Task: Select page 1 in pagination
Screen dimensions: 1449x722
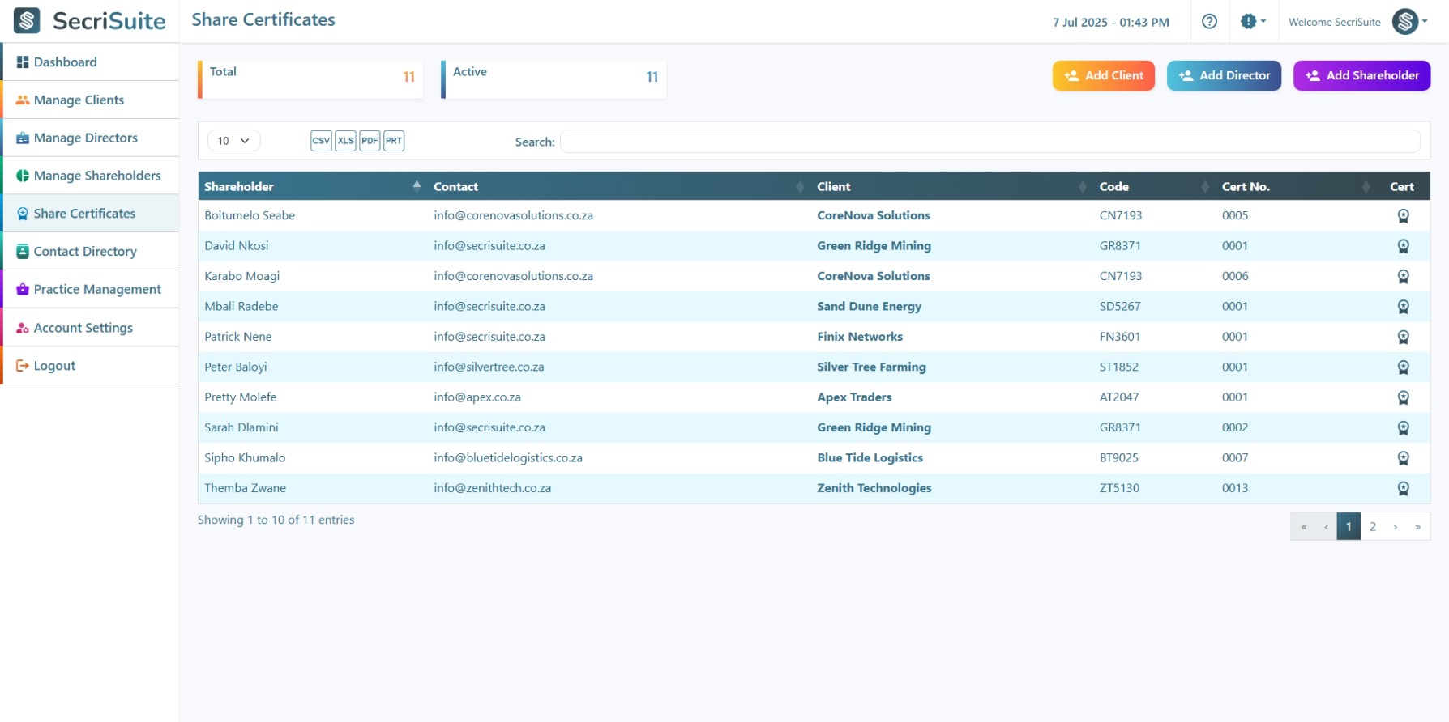Action: [1349, 527]
